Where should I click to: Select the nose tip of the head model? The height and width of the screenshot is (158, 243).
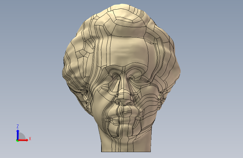[124, 96]
